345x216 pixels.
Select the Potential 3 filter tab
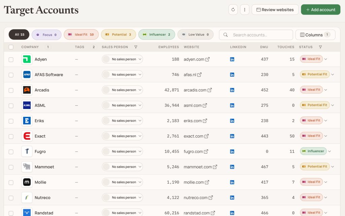coord(118,35)
